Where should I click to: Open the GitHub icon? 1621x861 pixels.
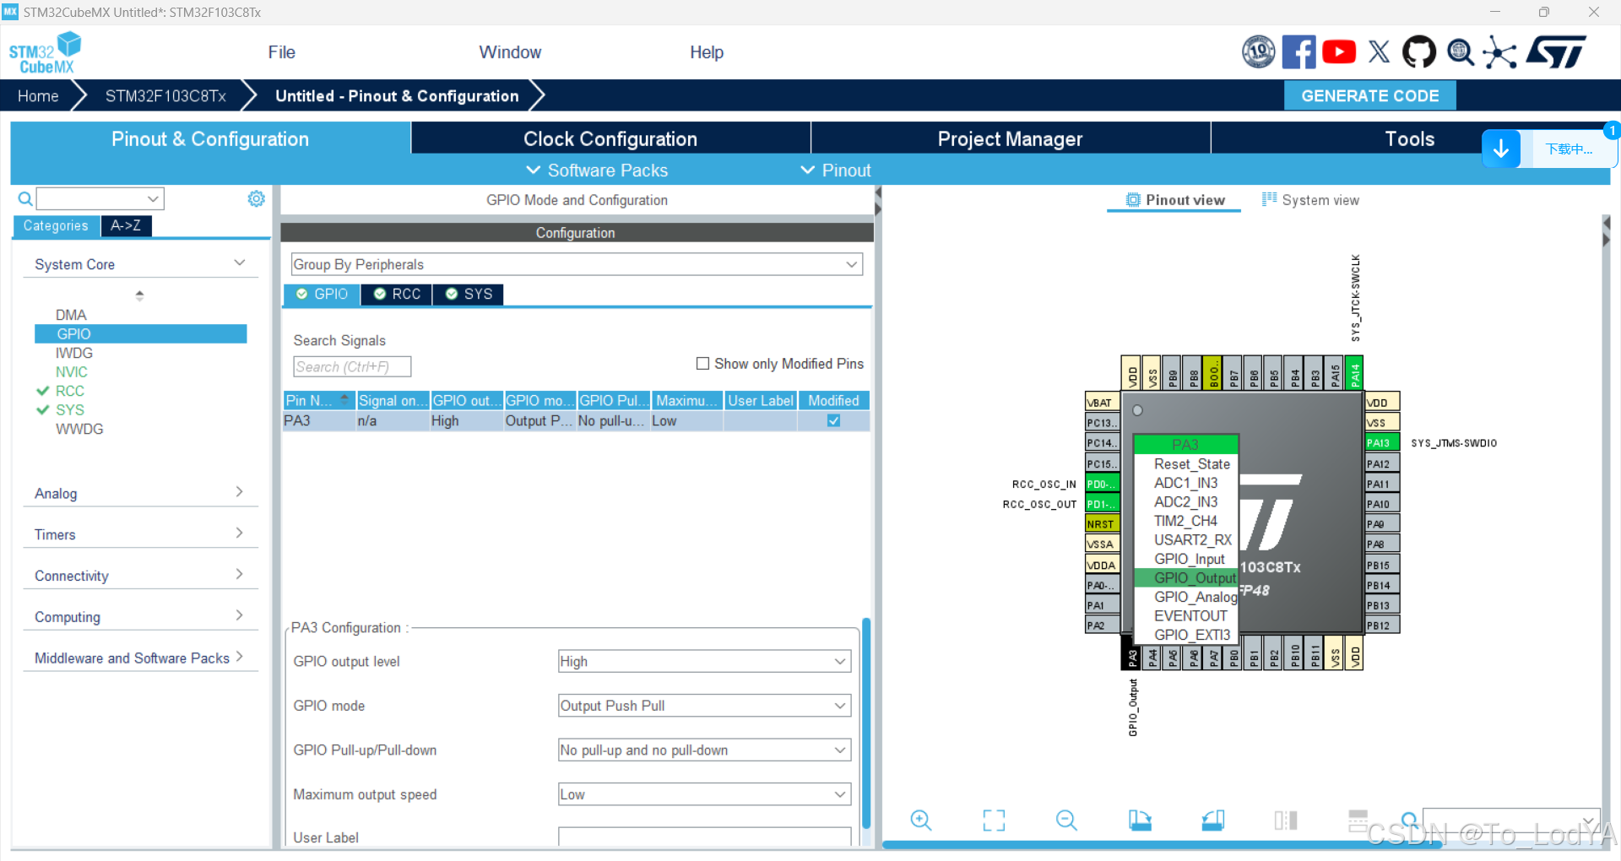click(x=1419, y=51)
